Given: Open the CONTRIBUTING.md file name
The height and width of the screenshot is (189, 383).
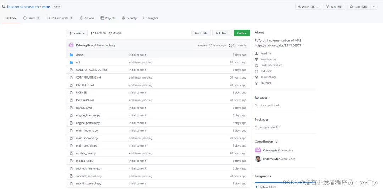Looking at the screenshot, I should [88, 77].
